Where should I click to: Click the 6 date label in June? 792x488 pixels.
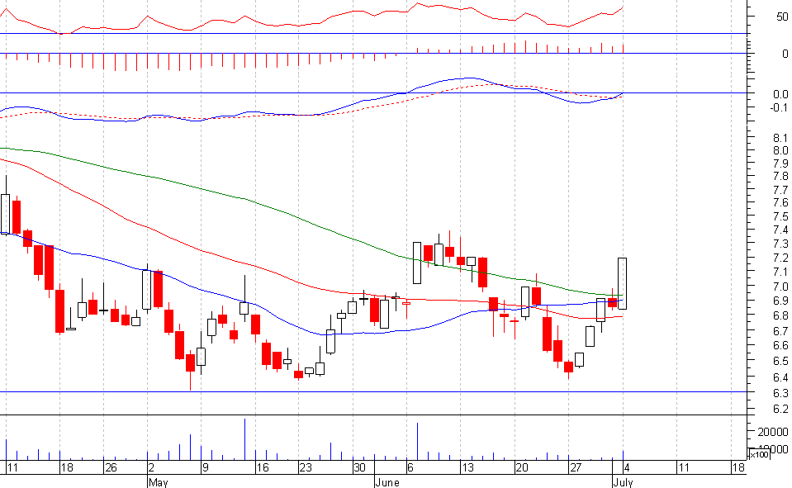tap(410, 468)
